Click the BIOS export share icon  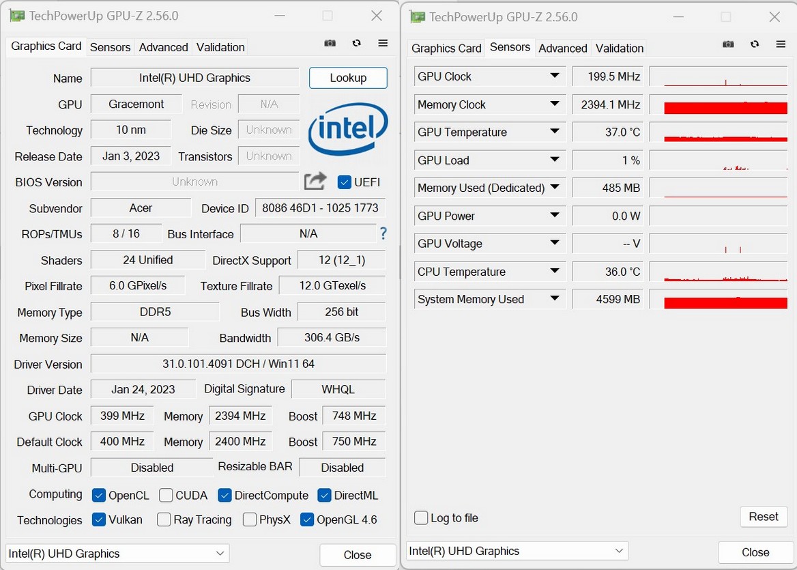[x=315, y=181]
